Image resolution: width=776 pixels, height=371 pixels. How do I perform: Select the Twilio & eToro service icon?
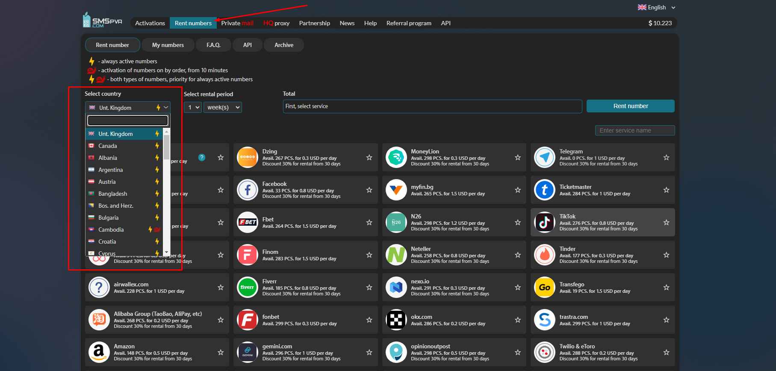tap(545, 352)
